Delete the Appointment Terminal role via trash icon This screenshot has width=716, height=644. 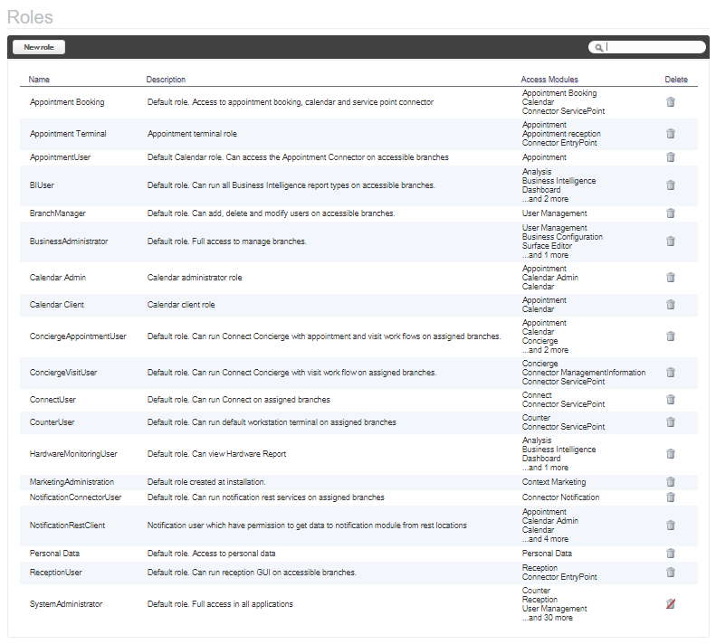click(x=671, y=134)
